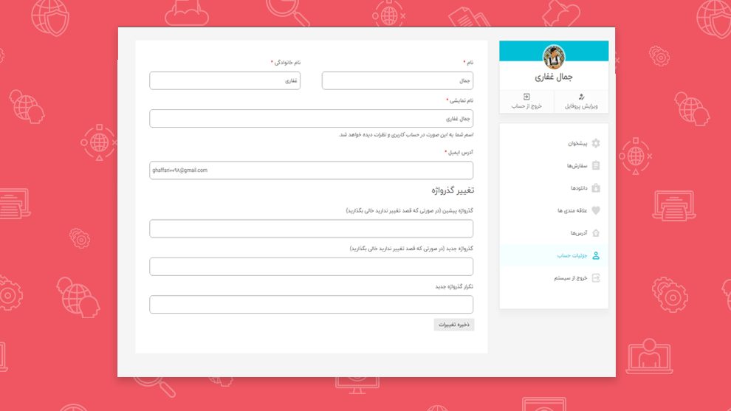
Task: Click the display name hint text below field
Action: (405, 135)
